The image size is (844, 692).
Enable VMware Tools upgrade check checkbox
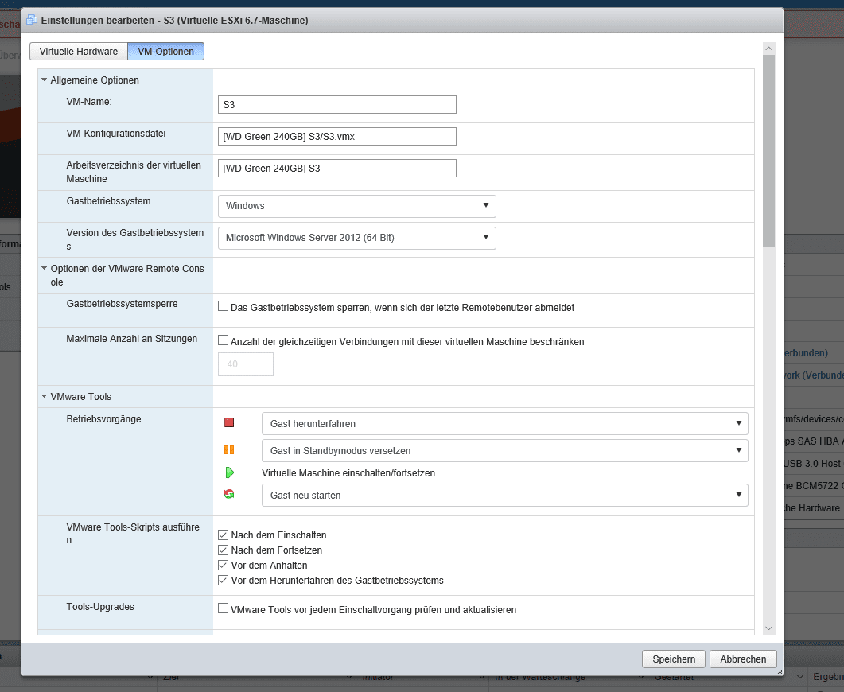(224, 609)
